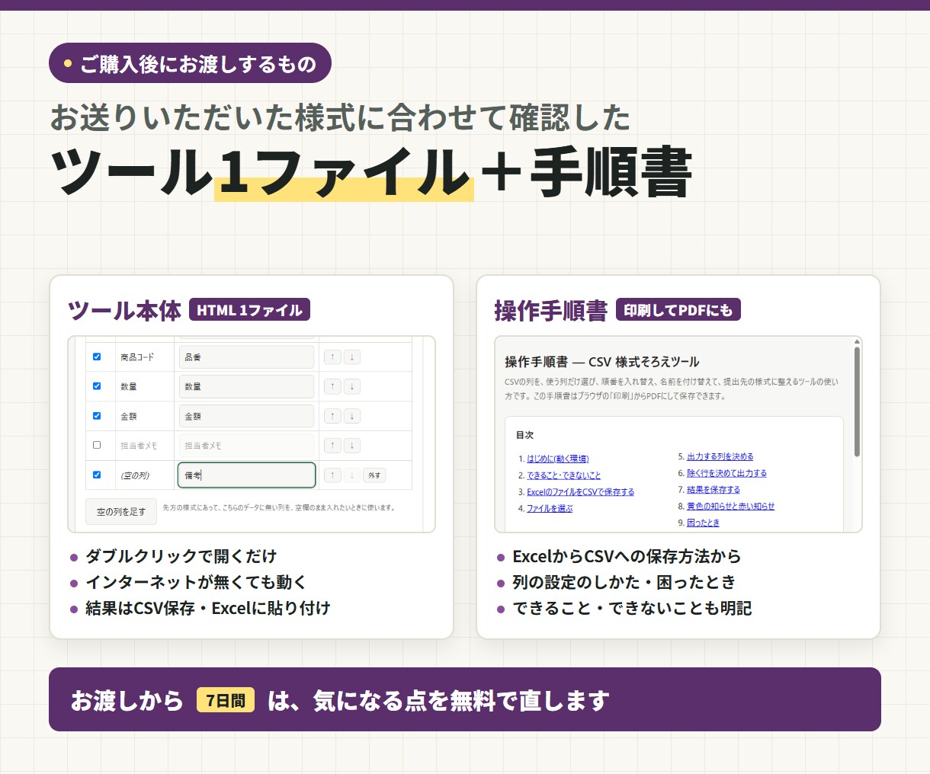
Task: Open the 困ったとき link
Action: pyautogui.click(x=703, y=523)
